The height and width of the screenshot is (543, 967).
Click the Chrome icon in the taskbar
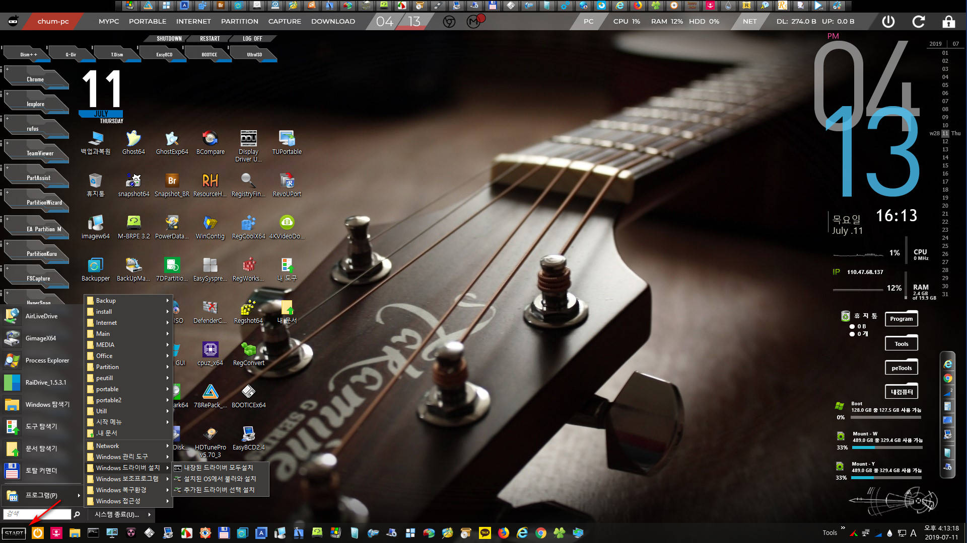[541, 533]
